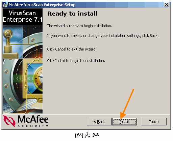Click the text 'Click Cancel to exit the wizard'
173x141 pixels.
72,49
